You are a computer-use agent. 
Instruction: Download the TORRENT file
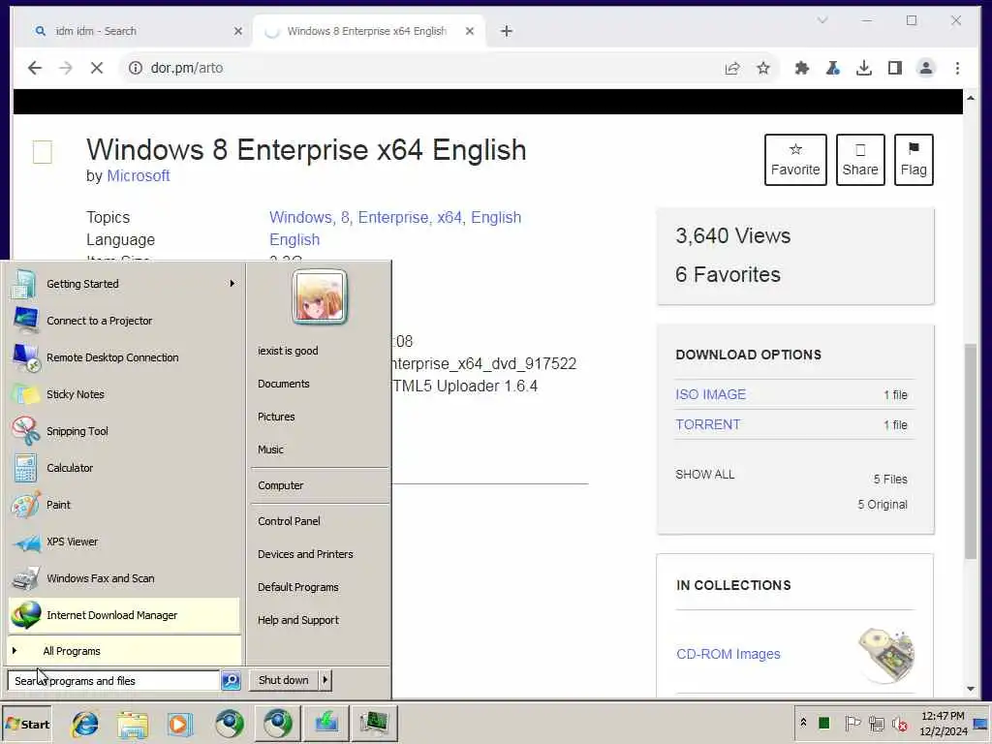707,424
